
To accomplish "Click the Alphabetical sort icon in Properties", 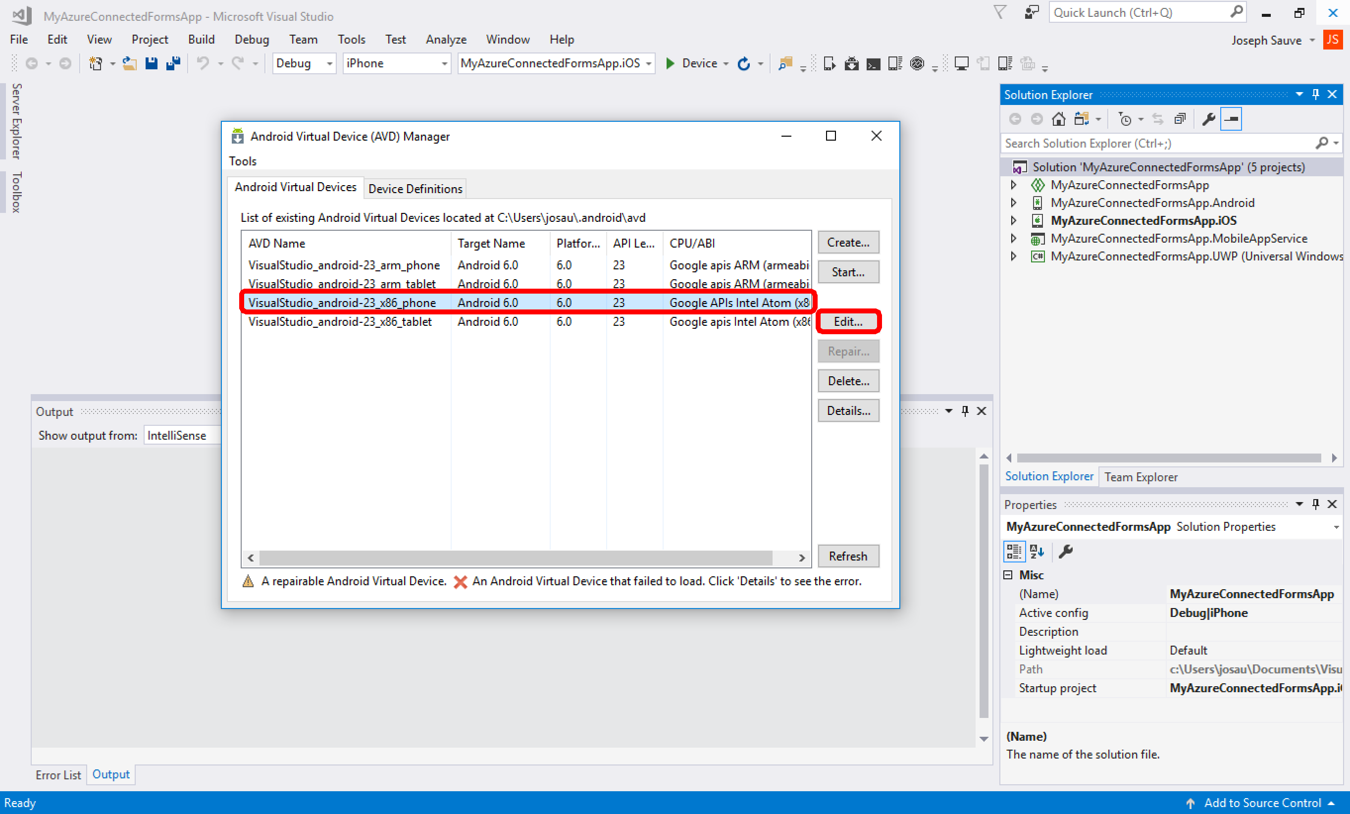I will click(1037, 551).
